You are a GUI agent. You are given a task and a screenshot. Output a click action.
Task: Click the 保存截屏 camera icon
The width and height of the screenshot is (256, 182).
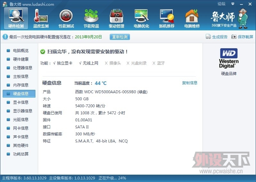tap(234, 37)
